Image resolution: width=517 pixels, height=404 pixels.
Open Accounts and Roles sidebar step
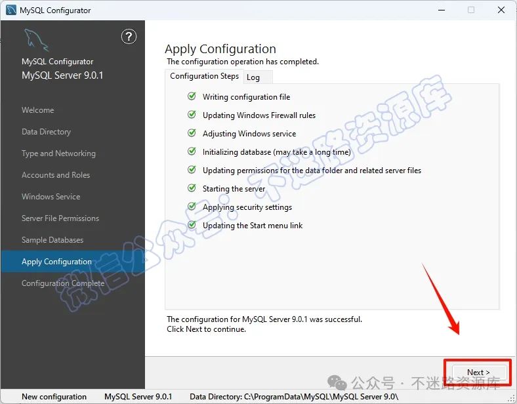tap(56, 175)
